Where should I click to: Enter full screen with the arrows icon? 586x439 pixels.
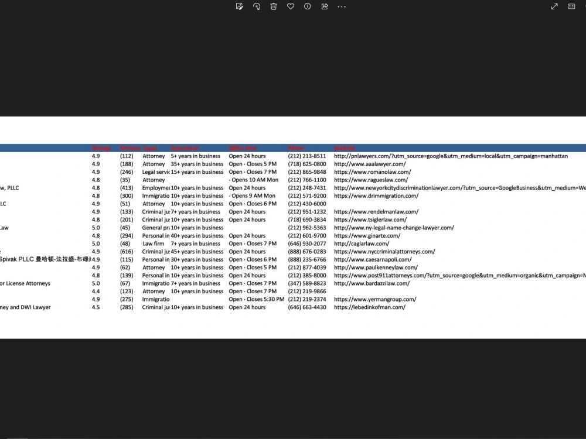click(x=554, y=6)
